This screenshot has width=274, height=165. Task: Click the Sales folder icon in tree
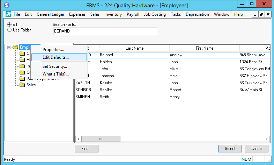point(22,85)
